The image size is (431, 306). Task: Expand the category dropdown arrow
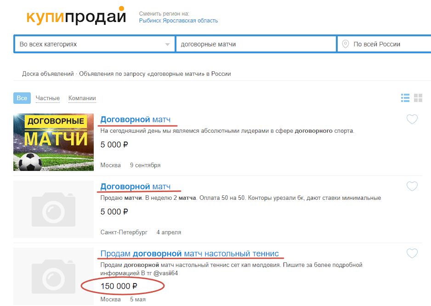coord(167,44)
